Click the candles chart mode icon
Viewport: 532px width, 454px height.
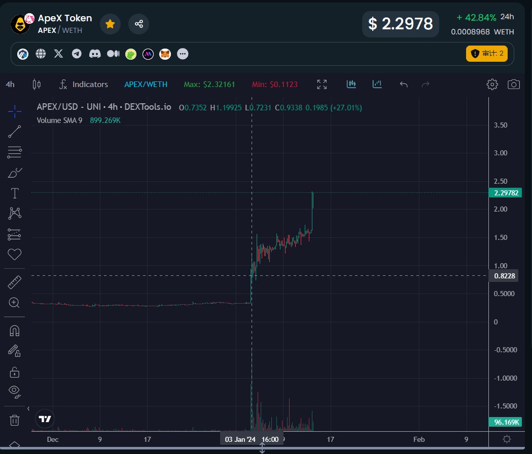coord(351,84)
